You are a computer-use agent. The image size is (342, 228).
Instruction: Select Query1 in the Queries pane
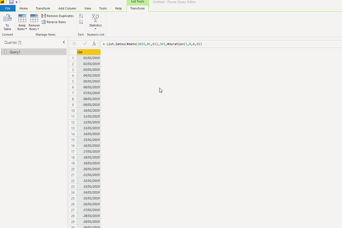(x=15, y=52)
